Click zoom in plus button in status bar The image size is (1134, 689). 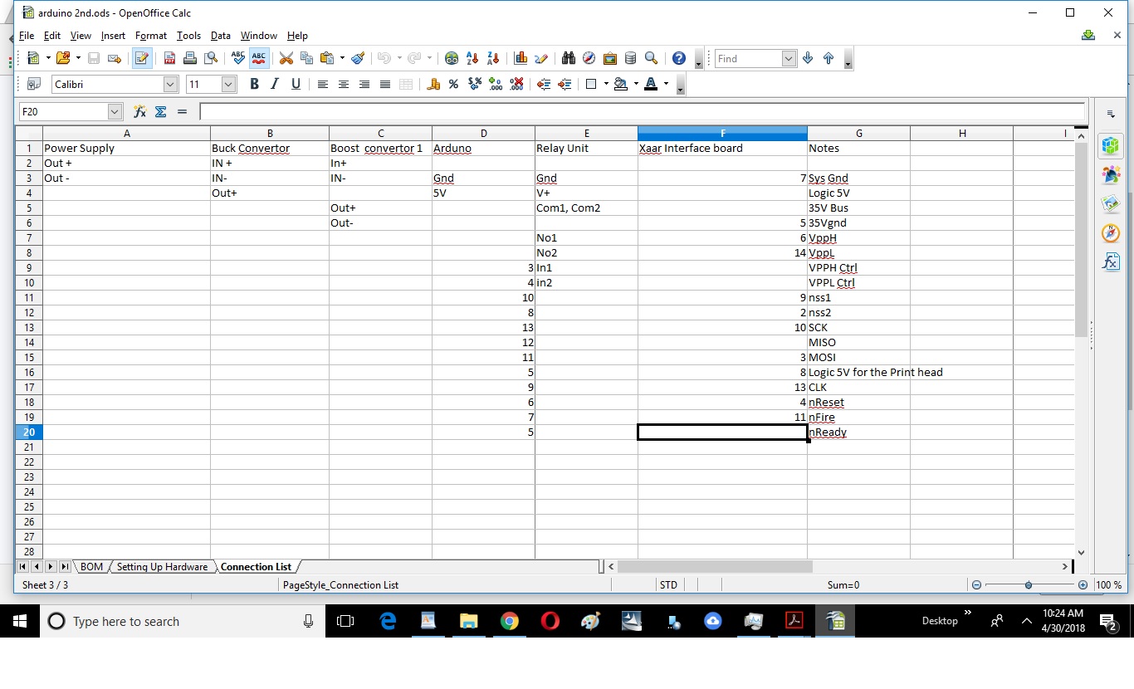click(1083, 585)
